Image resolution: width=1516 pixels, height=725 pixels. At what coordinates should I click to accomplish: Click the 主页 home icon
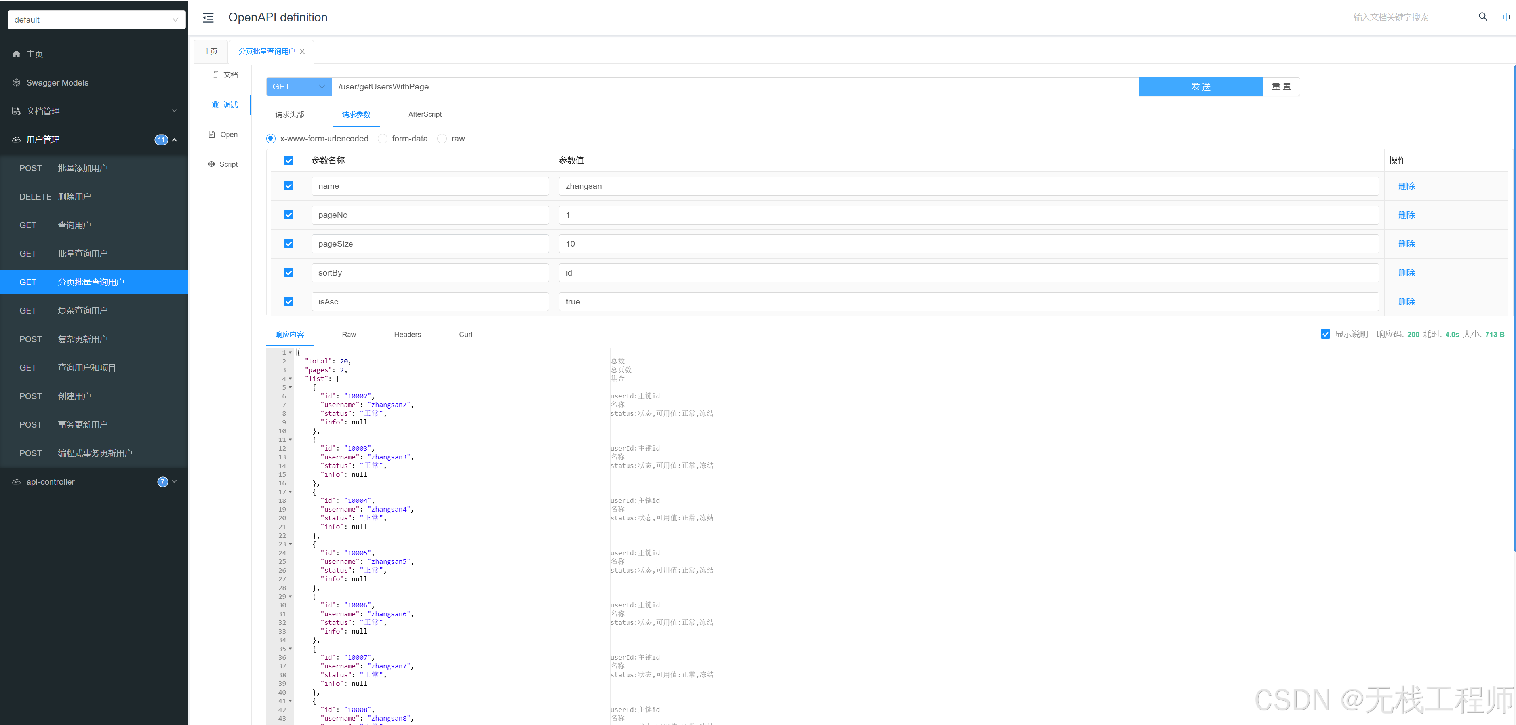(16, 53)
